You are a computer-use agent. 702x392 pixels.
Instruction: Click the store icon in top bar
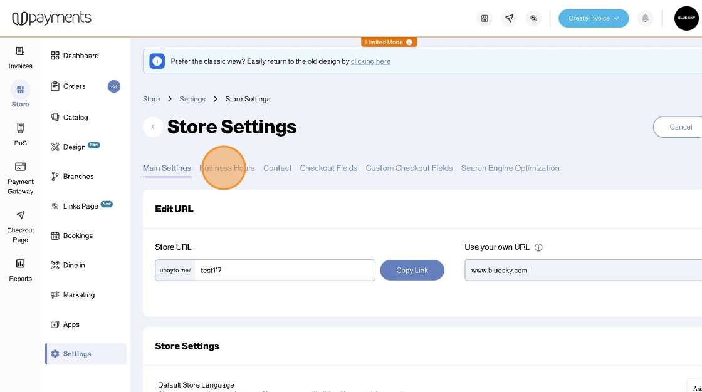pyautogui.click(x=485, y=18)
